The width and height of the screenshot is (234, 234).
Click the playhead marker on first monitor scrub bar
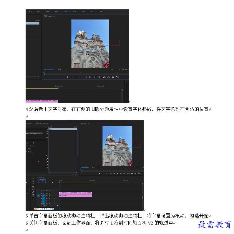44,73
